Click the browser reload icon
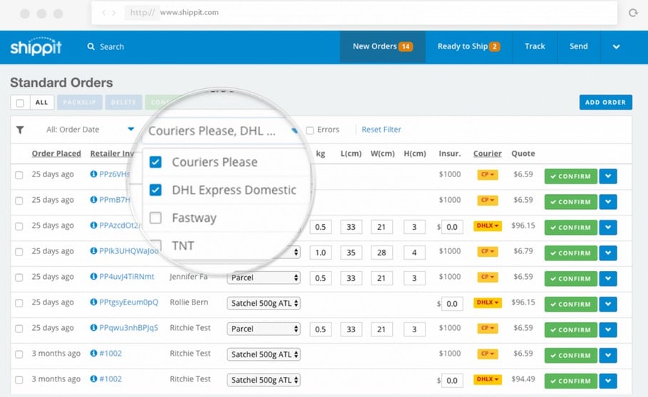Viewport: 648px width, 397px height. point(633,13)
